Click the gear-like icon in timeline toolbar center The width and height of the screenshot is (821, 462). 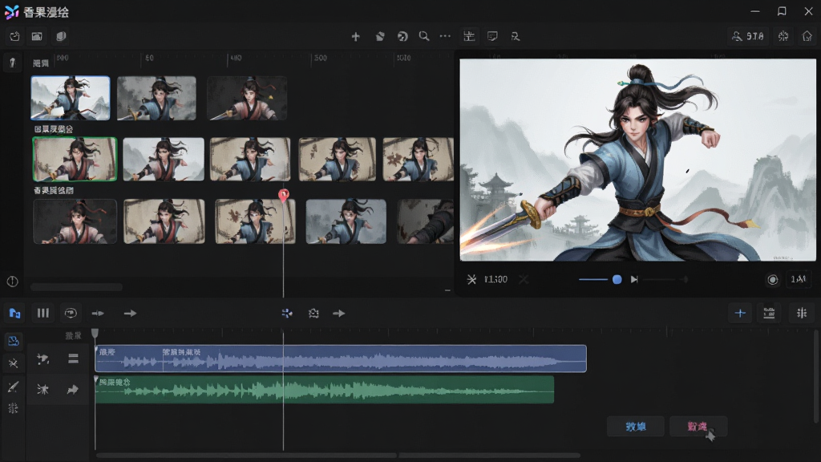click(313, 314)
